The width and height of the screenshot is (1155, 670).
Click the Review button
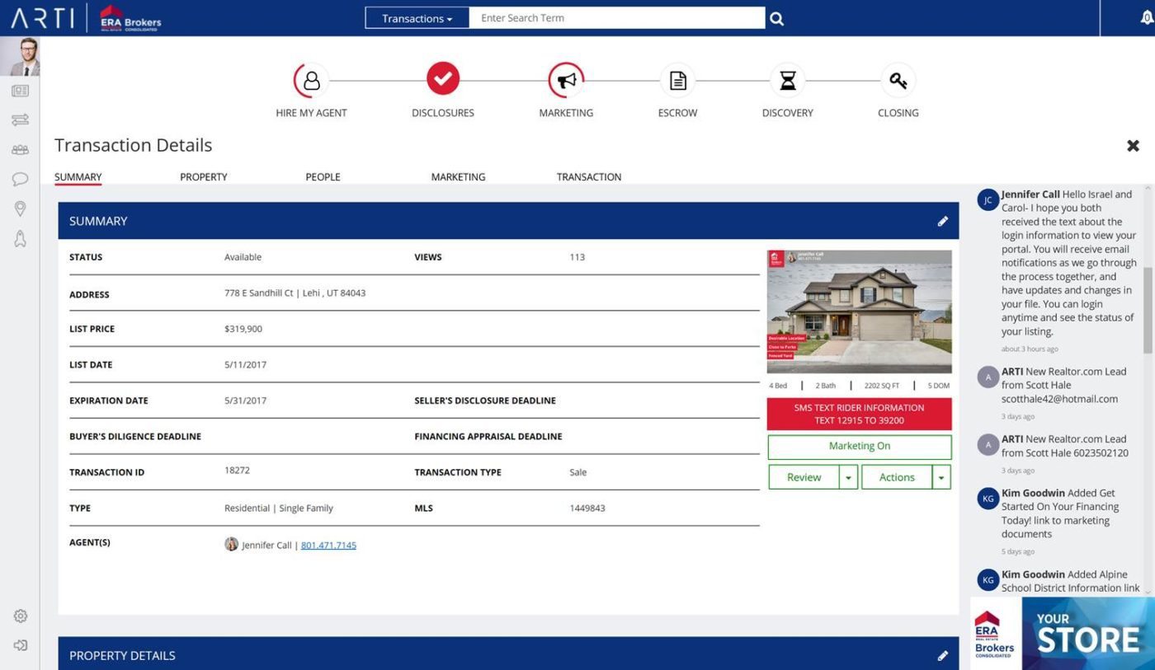click(x=804, y=476)
